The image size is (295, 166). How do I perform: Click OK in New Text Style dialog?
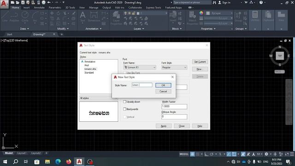tap(163, 85)
